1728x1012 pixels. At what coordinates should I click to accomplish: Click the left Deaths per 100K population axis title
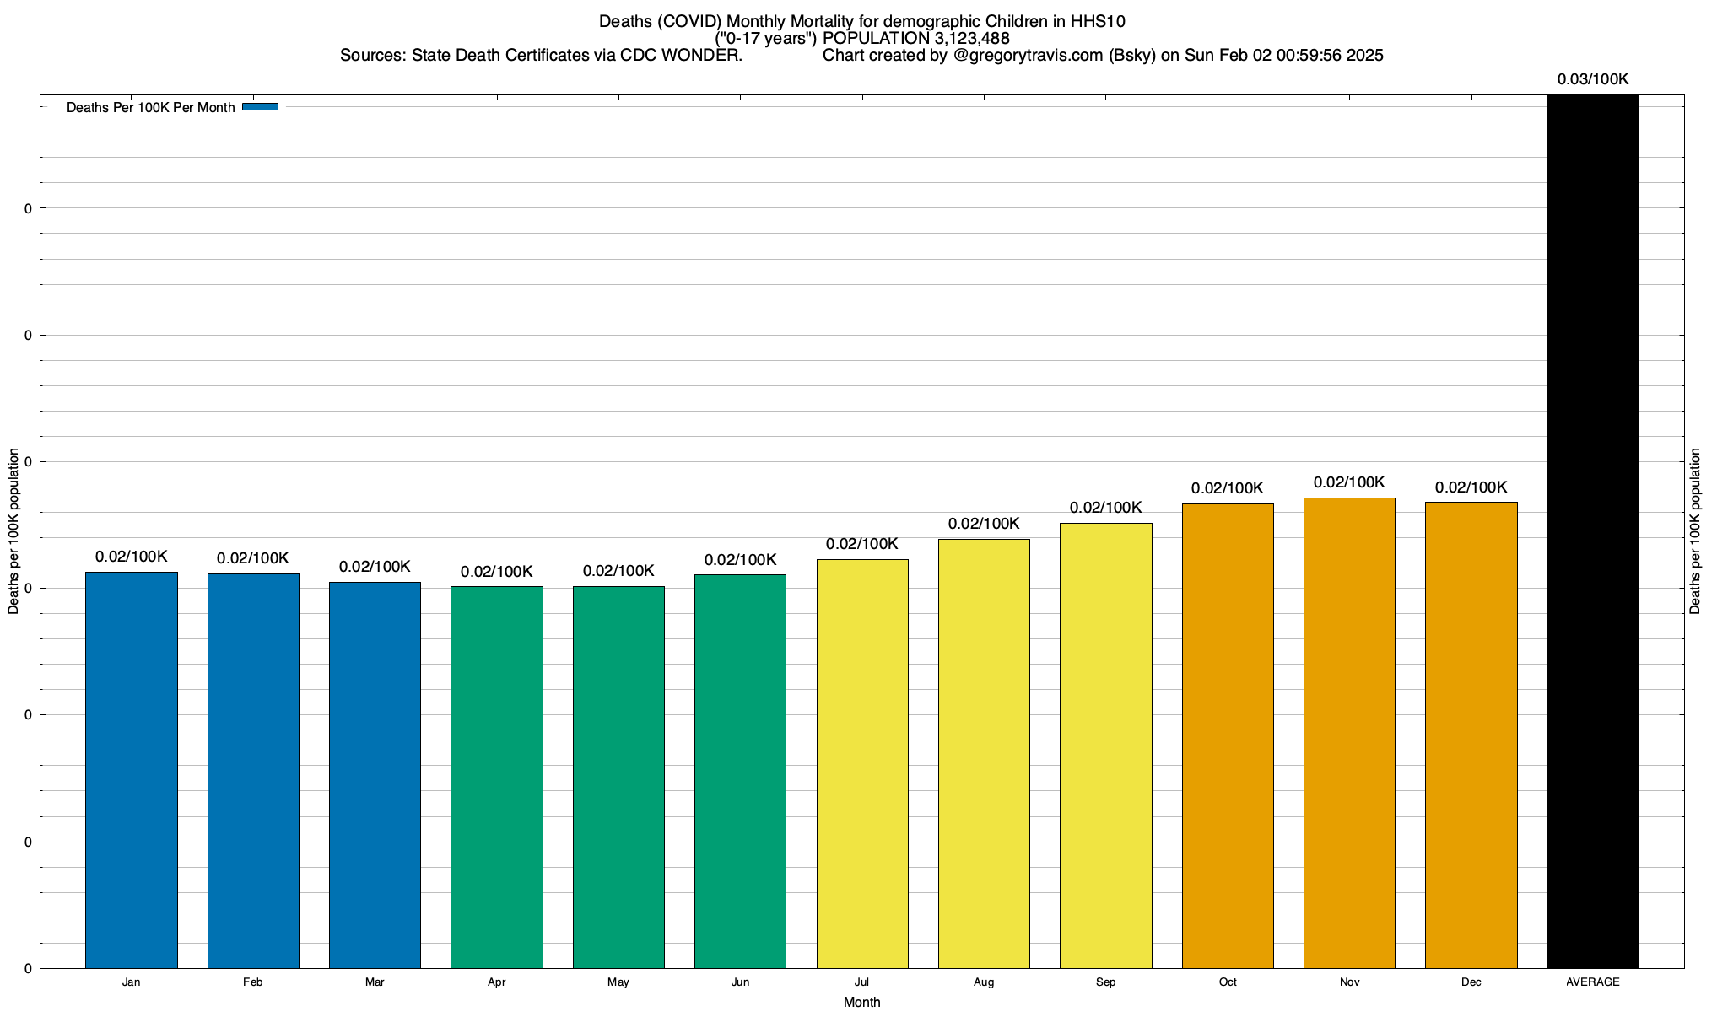[13, 531]
